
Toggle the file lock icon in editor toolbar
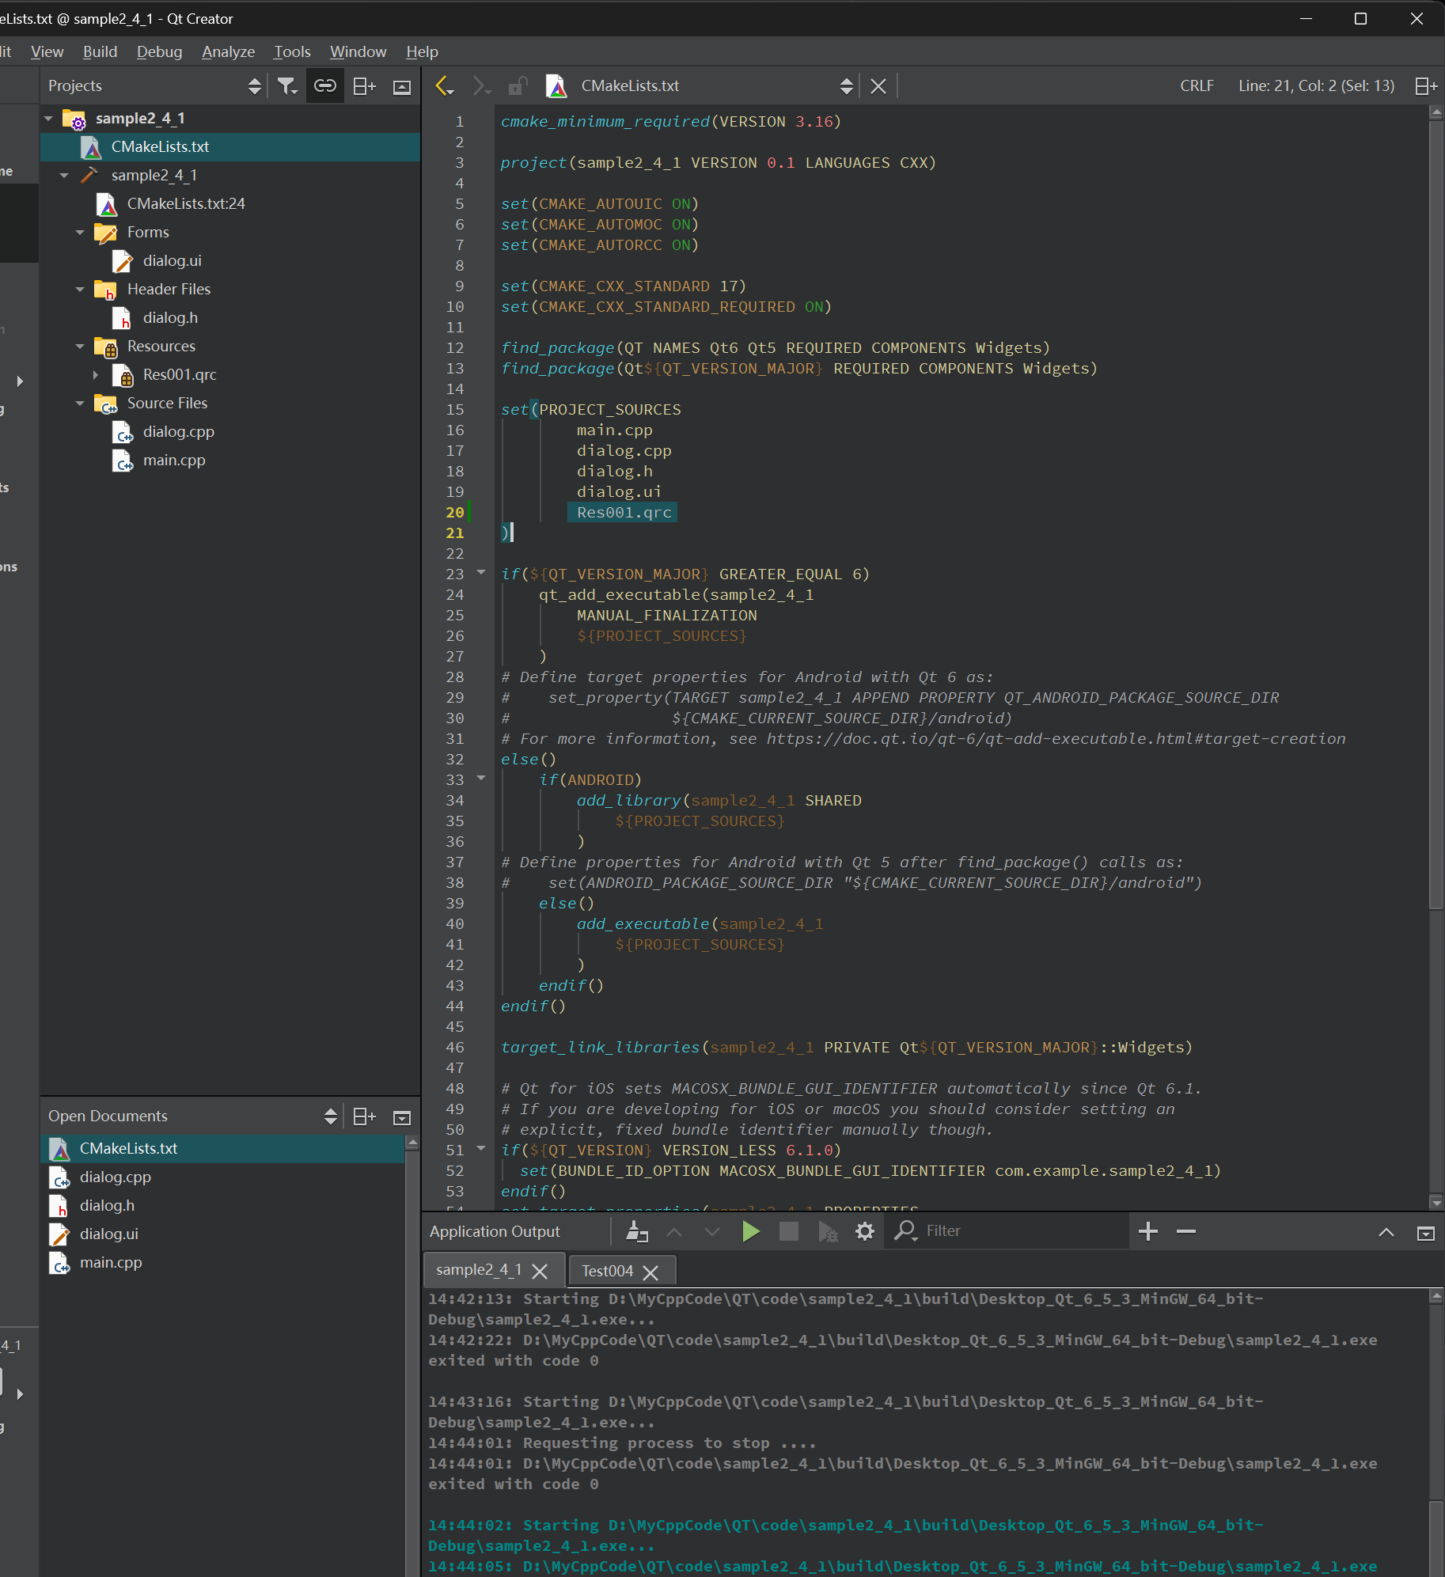pos(518,86)
